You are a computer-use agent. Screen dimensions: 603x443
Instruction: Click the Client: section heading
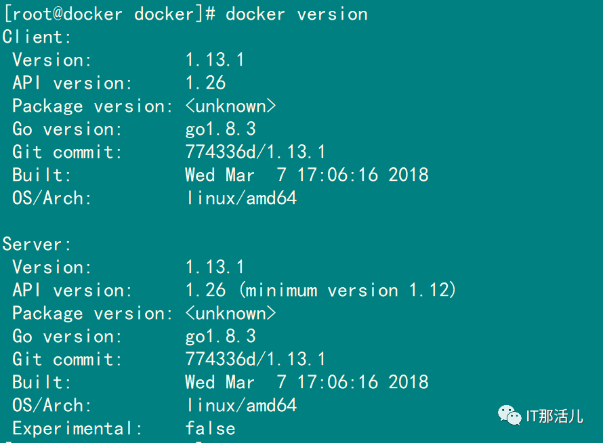(37, 37)
